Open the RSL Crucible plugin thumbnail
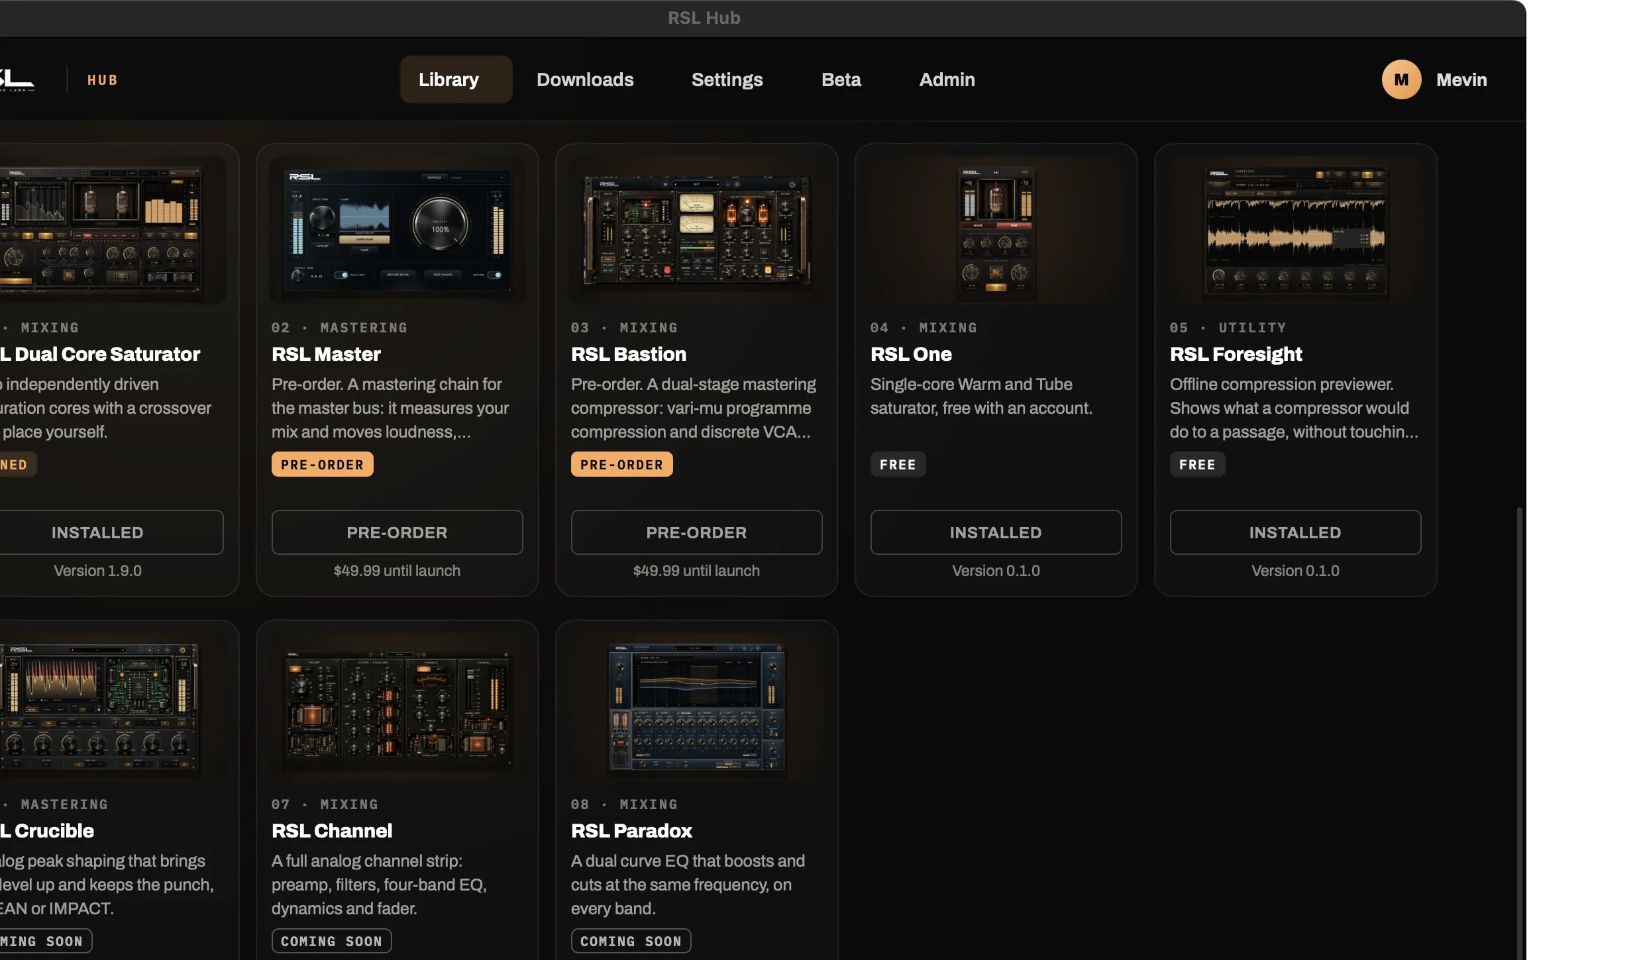Image resolution: width=1643 pixels, height=960 pixels. point(113,706)
